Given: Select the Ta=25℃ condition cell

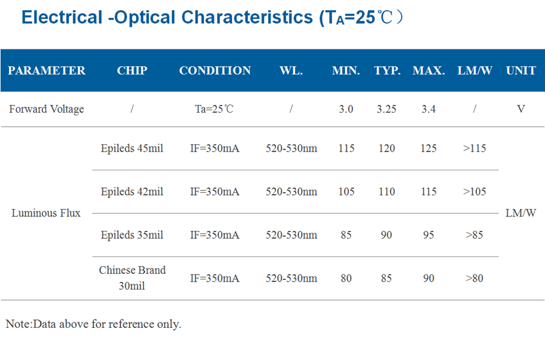Looking at the screenshot, I should [x=214, y=109].
